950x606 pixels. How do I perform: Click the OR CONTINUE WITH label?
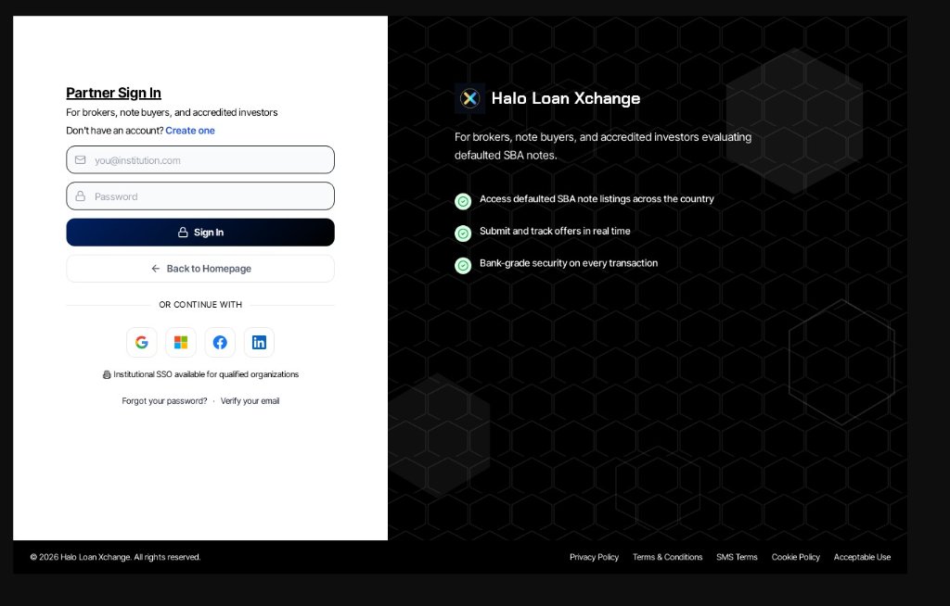click(x=200, y=305)
